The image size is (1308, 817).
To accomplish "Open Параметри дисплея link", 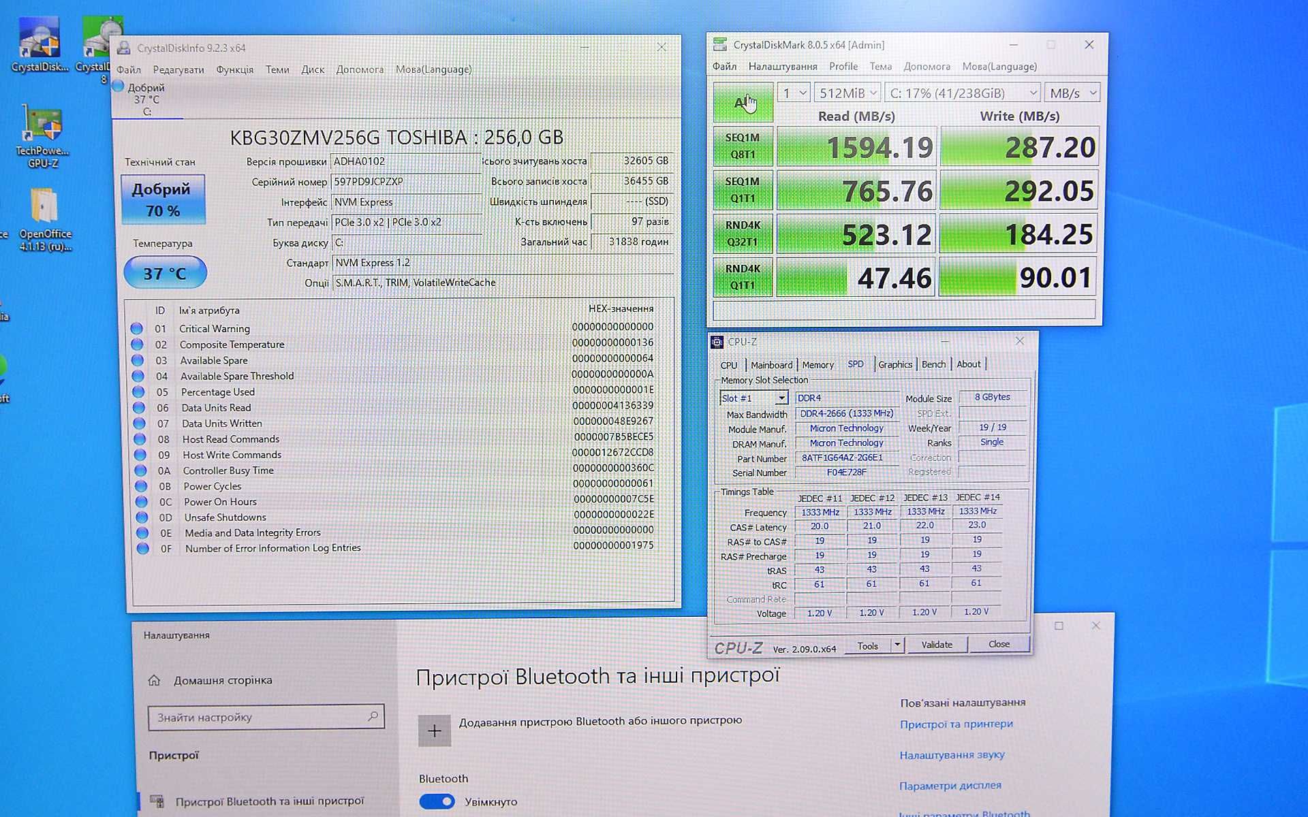I will tap(950, 785).
